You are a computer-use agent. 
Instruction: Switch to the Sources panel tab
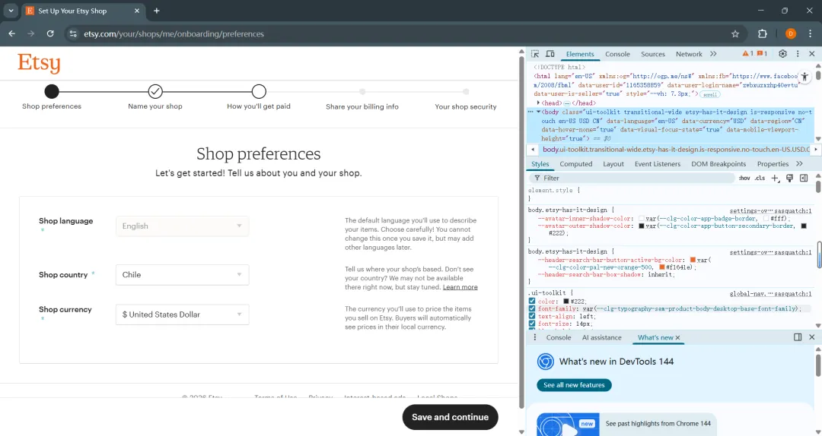(653, 54)
